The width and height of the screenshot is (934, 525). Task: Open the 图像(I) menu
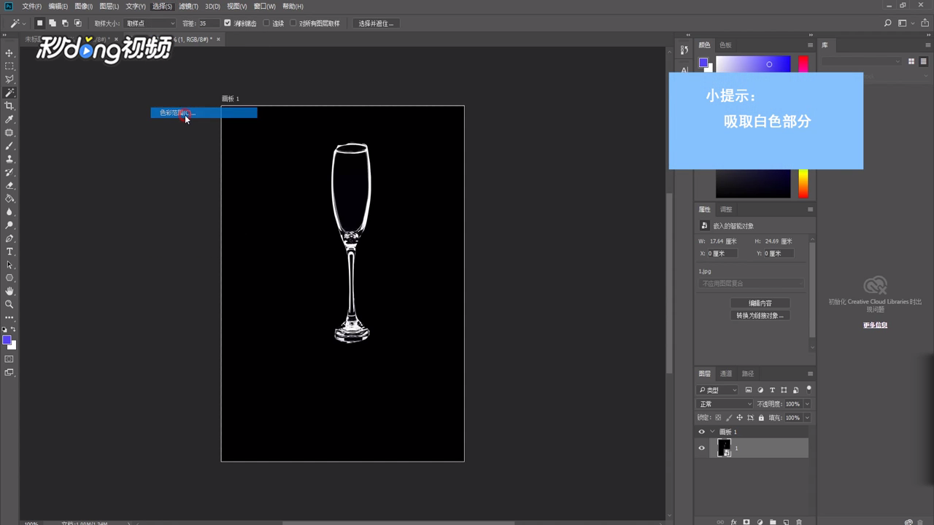click(84, 6)
